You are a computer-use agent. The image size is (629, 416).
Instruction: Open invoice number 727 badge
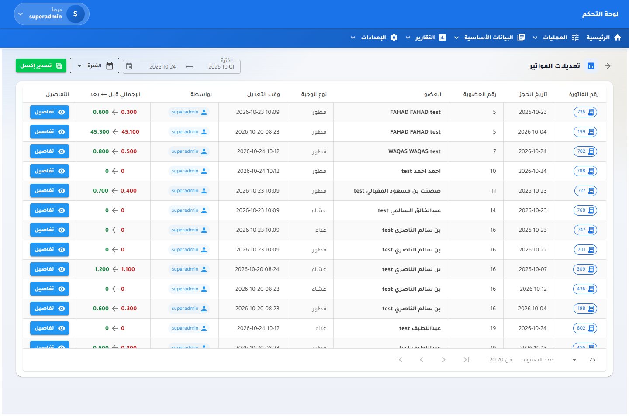(x=585, y=191)
